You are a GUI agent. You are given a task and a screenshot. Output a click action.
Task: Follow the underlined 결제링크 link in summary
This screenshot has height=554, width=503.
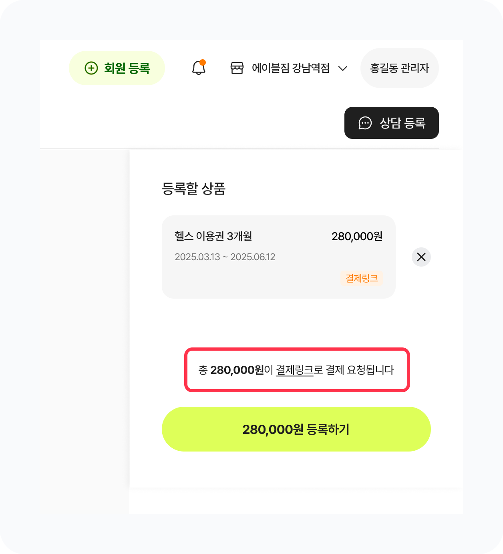coord(294,370)
